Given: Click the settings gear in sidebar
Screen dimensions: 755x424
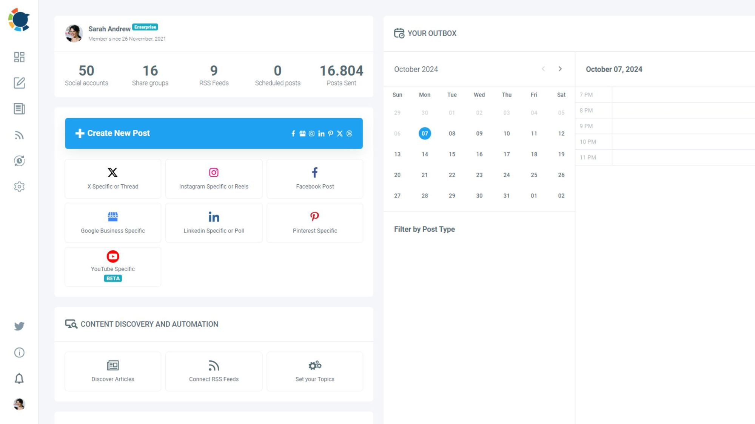Looking at the screenshot, I should 19,187.
